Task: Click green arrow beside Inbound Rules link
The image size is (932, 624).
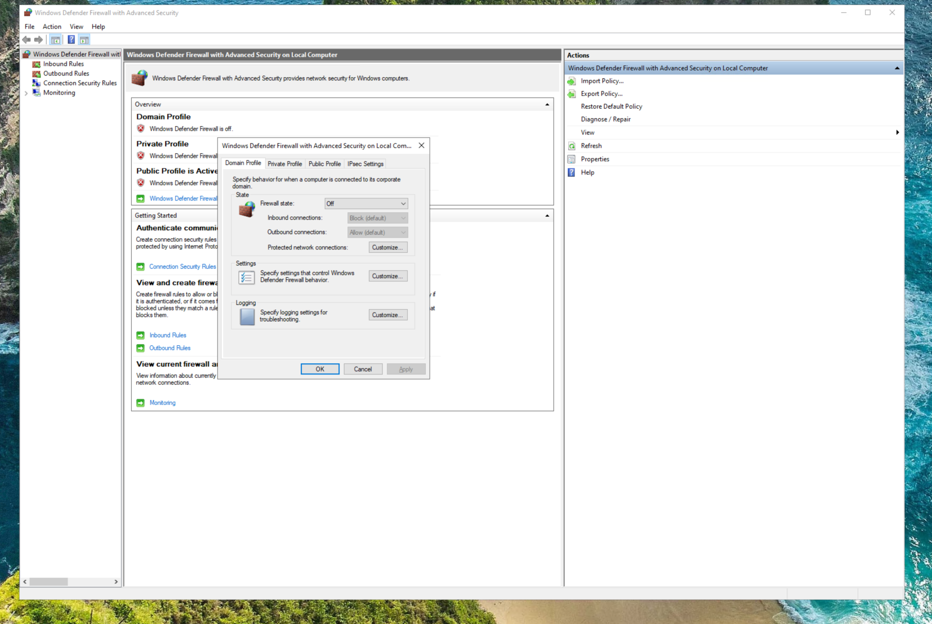Action: [x=141, y=335]
